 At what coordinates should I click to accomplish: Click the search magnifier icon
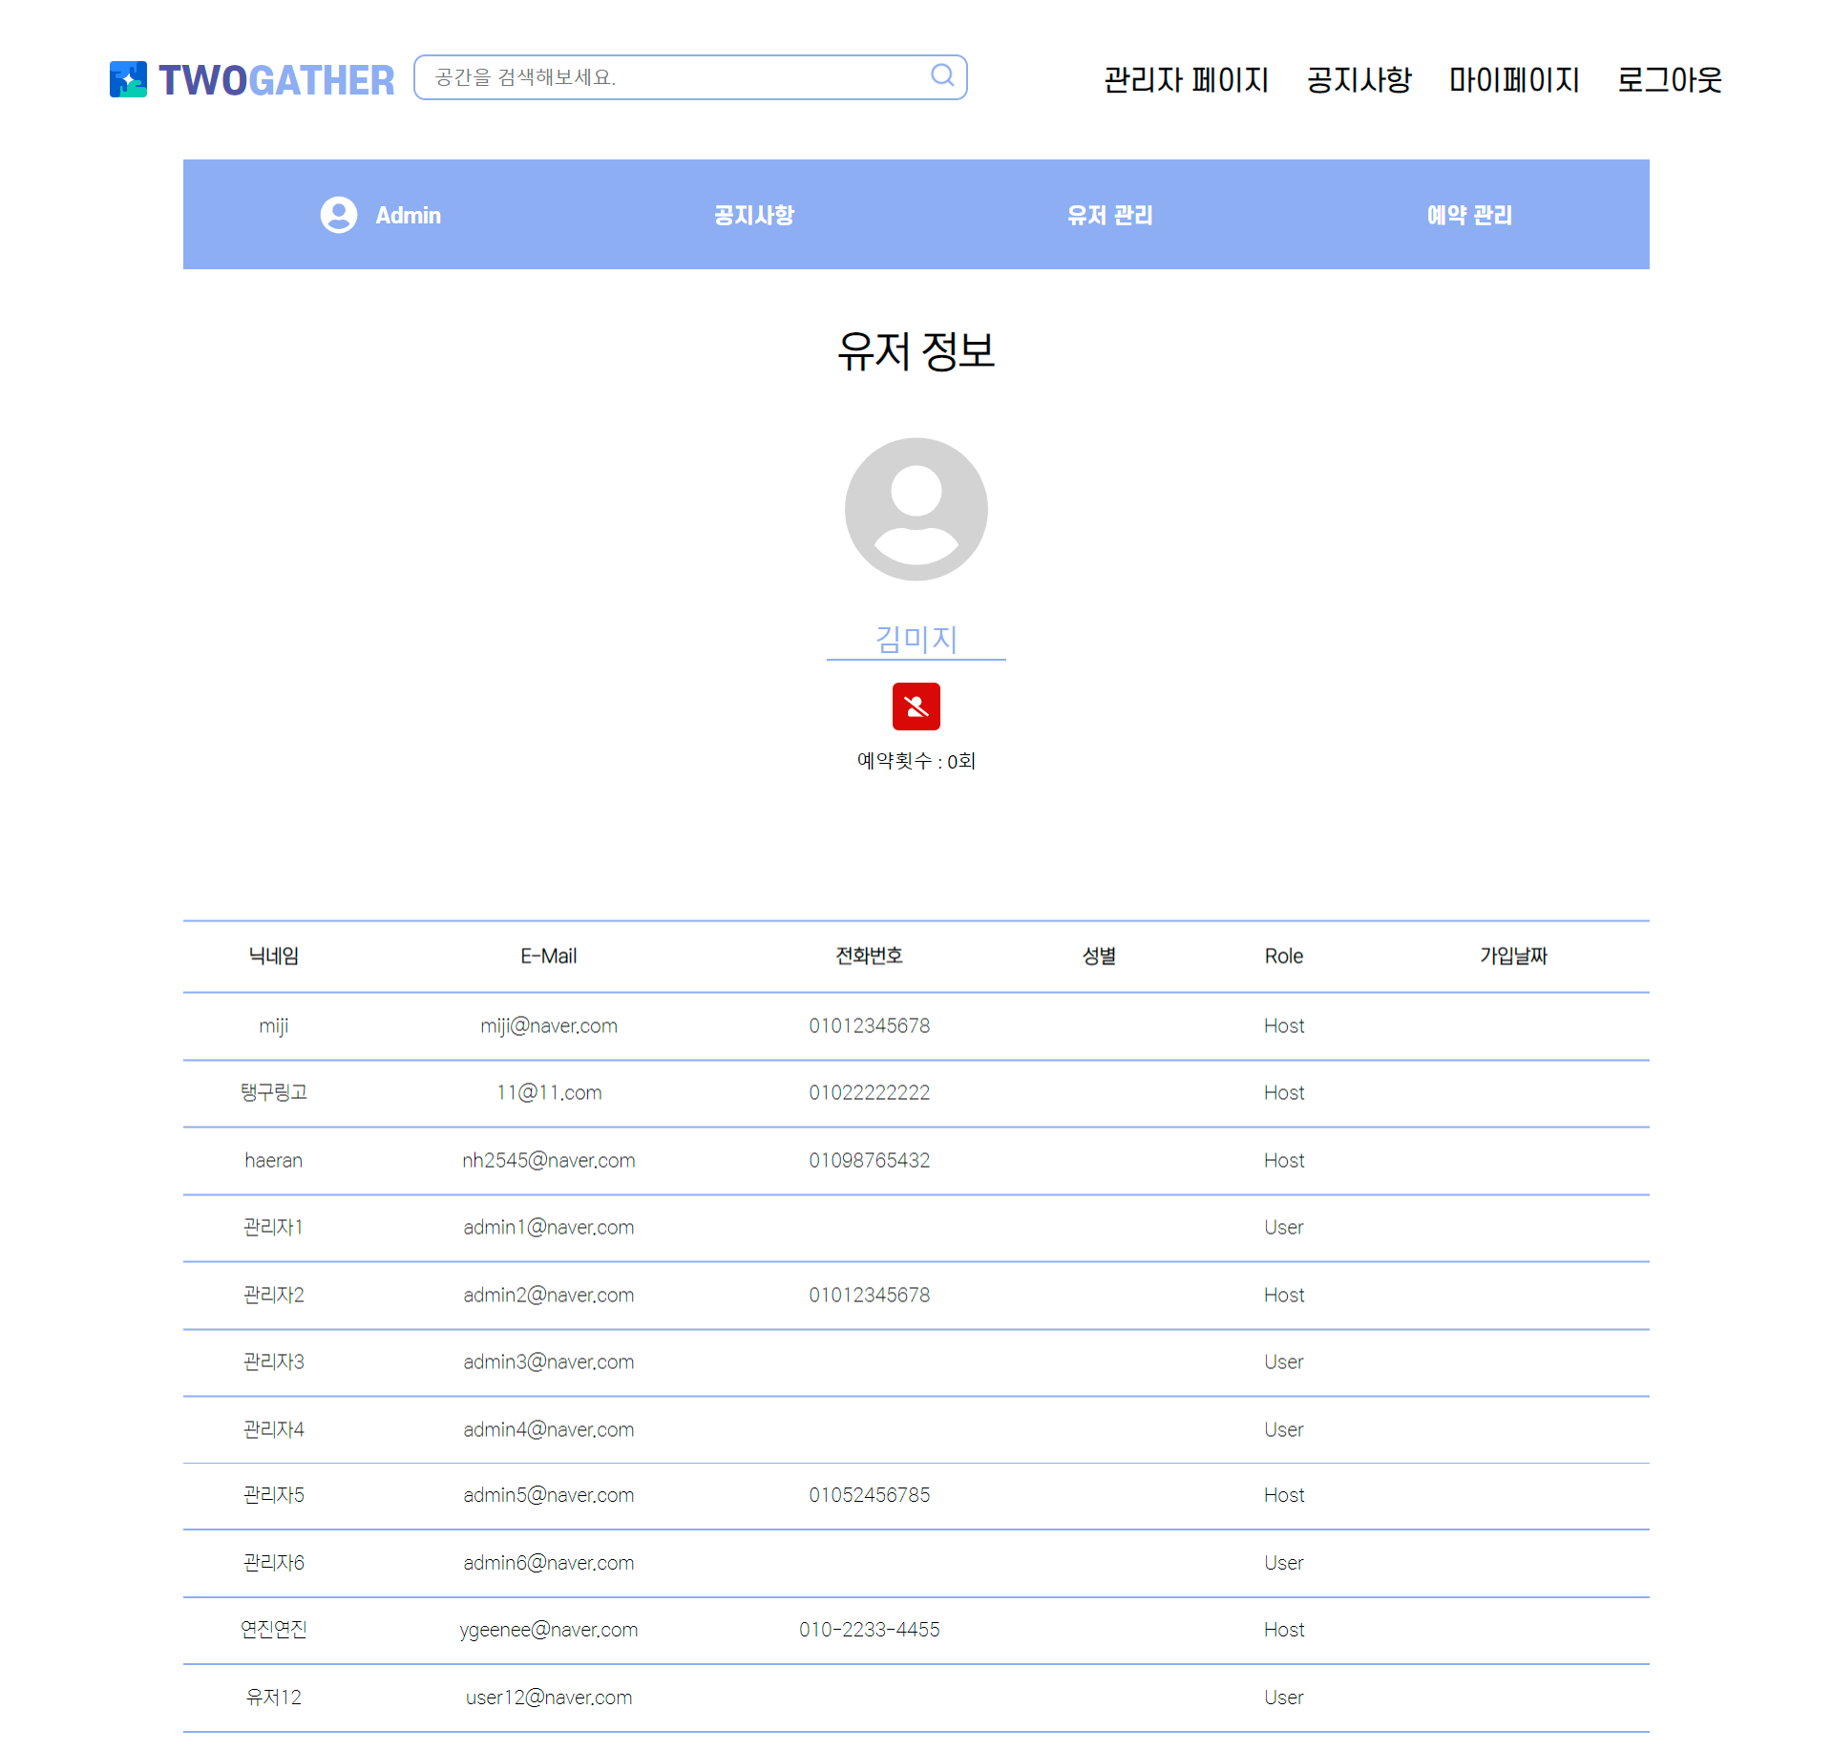tap(941, 75)
